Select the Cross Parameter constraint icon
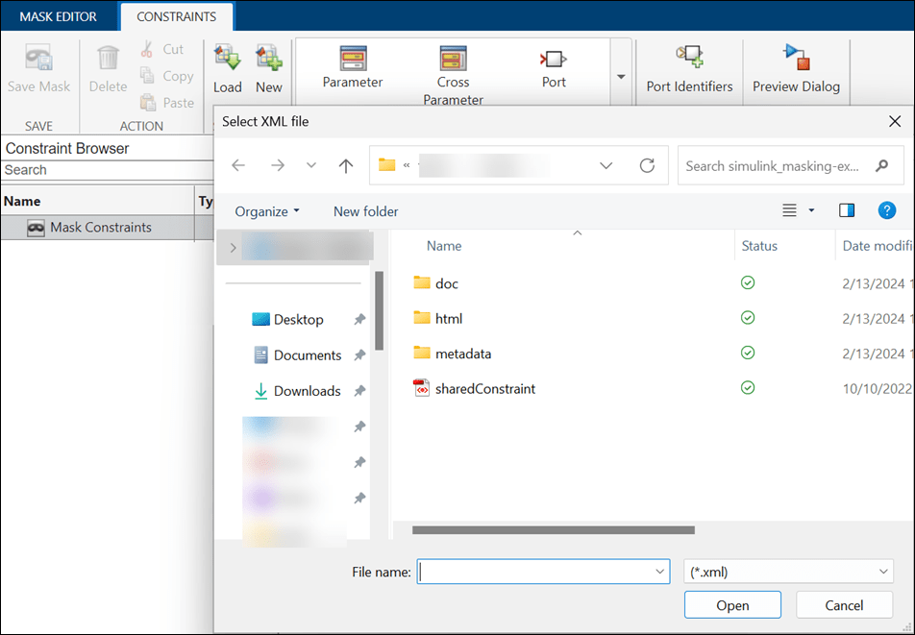Viewport: 915px width, 635px height. [453, 59]
